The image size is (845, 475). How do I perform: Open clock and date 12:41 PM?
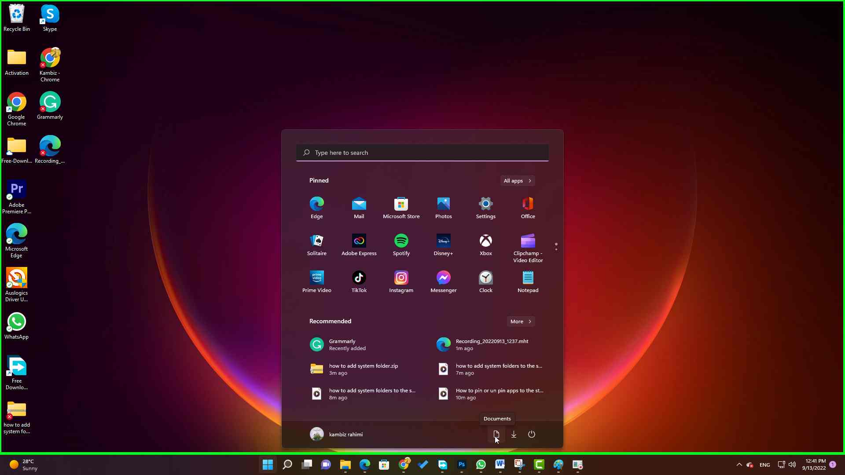coord(814,464)
